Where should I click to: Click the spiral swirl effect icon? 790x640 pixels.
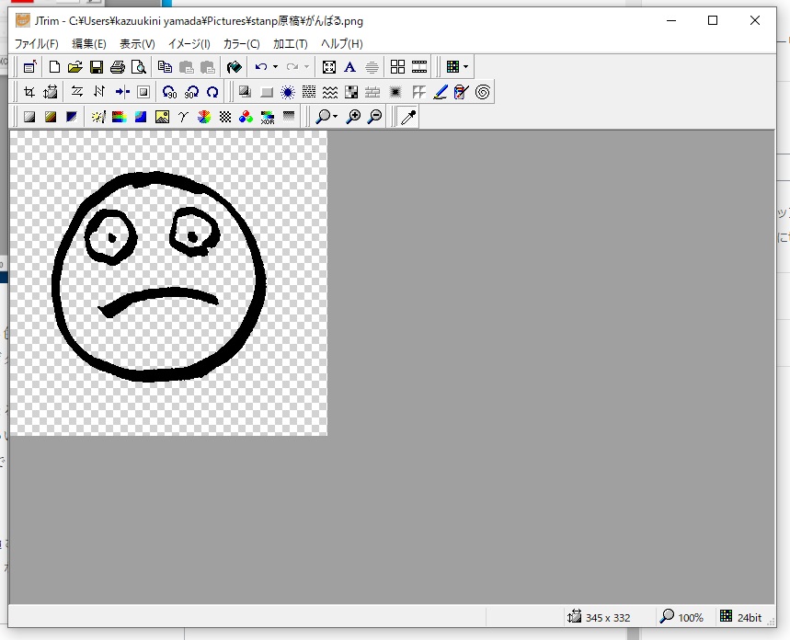click(x=483, y=92)
